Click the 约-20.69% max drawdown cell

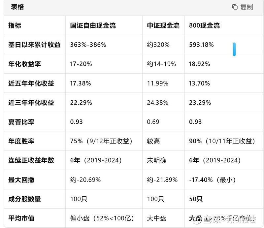pos(85,180)
